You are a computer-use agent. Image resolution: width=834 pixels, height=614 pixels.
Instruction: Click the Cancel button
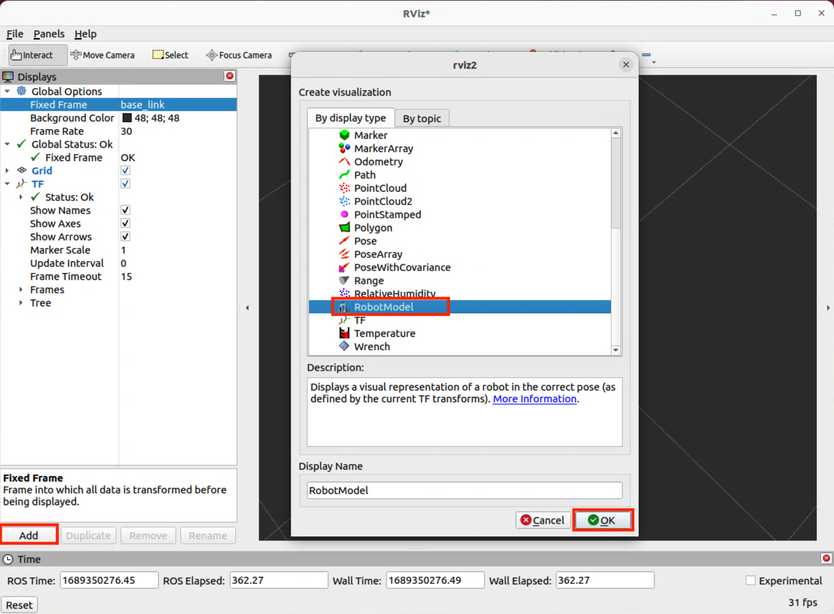point(543,520)
